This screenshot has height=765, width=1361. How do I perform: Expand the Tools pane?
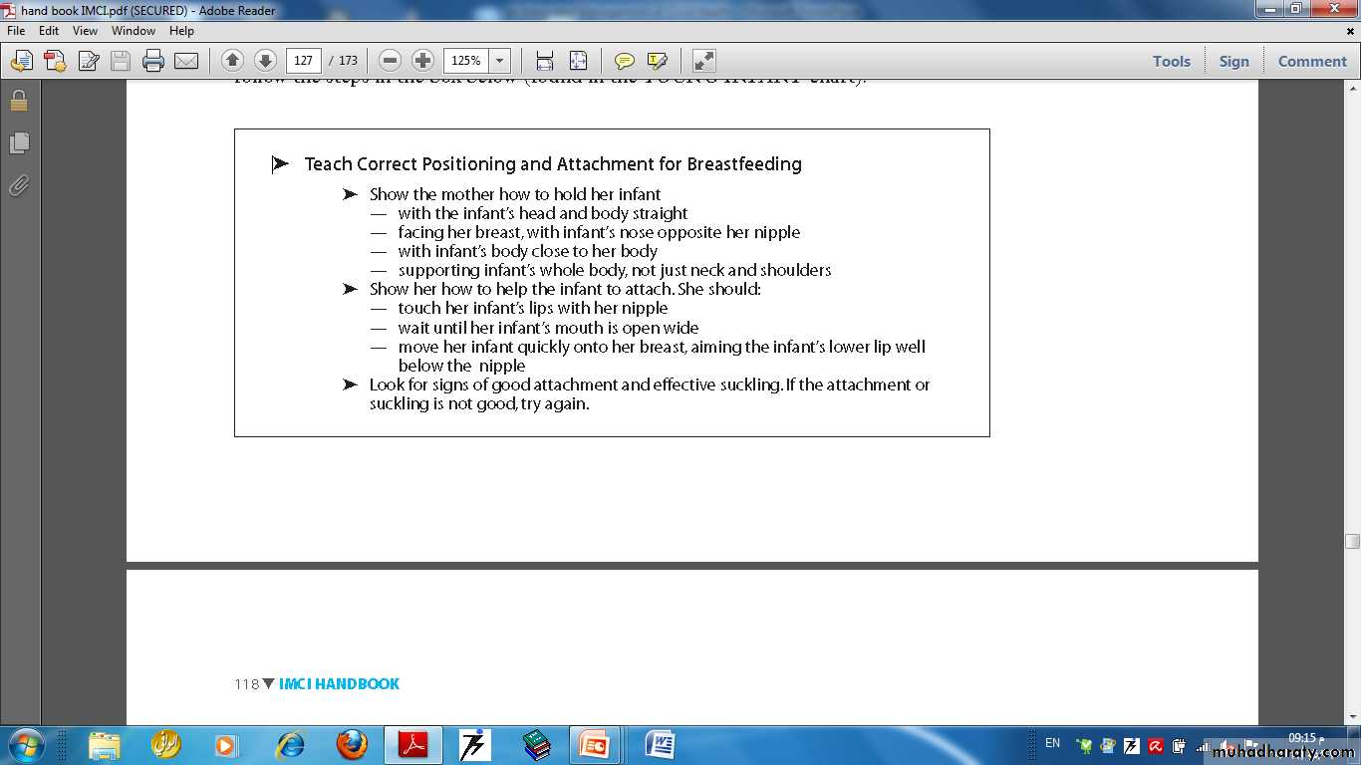point(1171,61)
